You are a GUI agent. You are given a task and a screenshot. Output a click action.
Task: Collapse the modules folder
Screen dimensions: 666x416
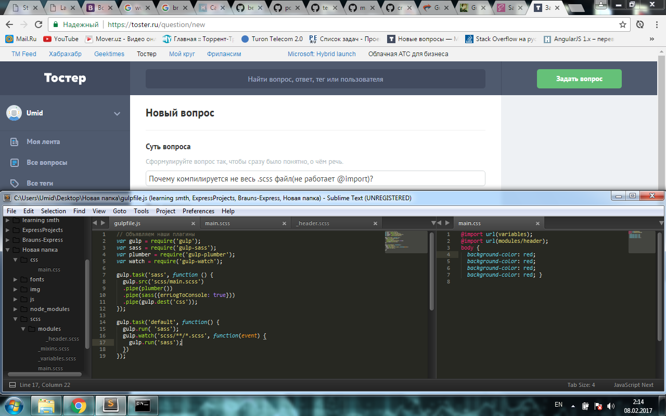pyautogui.click(x=23, y=329)
